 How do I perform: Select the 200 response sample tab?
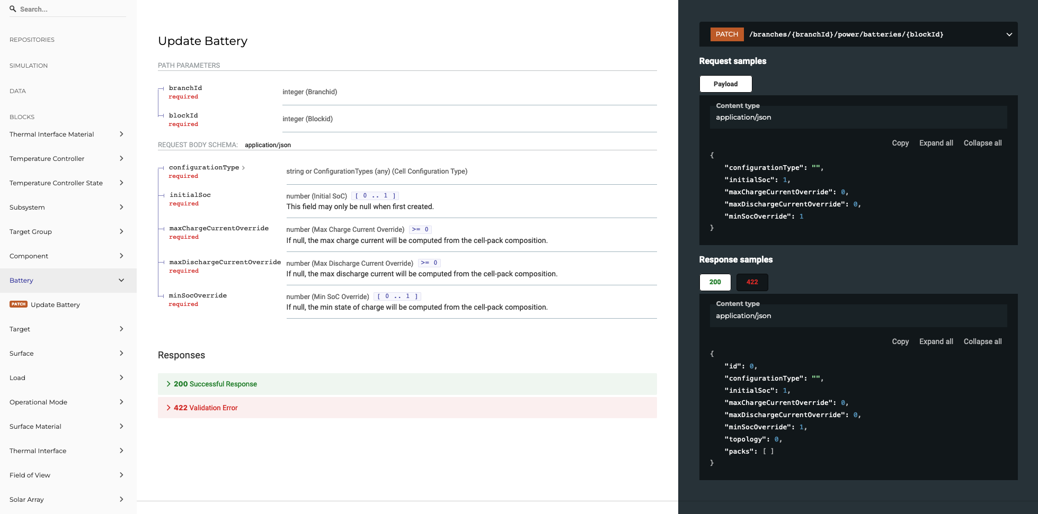tap(715, 282)
